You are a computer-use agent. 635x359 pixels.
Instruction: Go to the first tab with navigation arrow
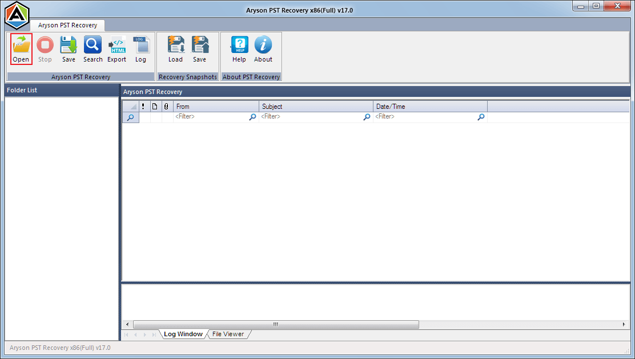click(126, 334)
